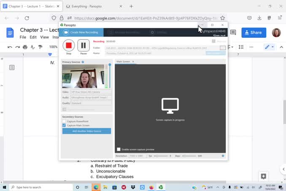This screenshot has width=286, height=191.
Task: Click the Explore button in document corner
Action: (x=263, y=176)
